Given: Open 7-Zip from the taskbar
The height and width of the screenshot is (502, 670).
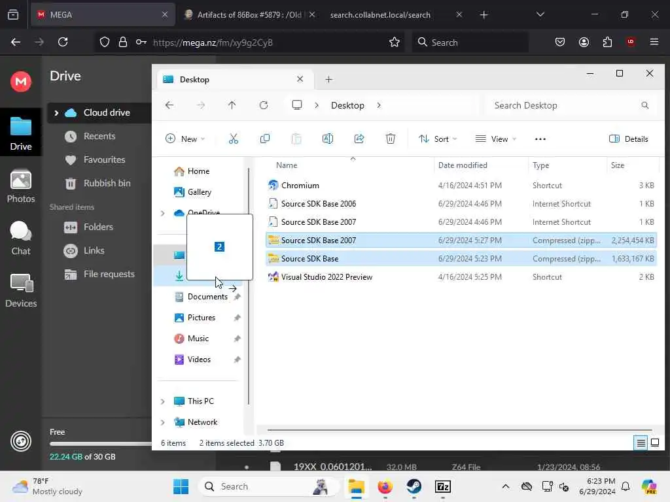Looking at the screenshot, I should point(443,486).
